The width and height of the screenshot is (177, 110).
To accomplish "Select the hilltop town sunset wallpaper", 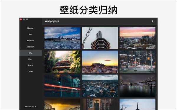I will pyautogui.click(x=100, y=62).
